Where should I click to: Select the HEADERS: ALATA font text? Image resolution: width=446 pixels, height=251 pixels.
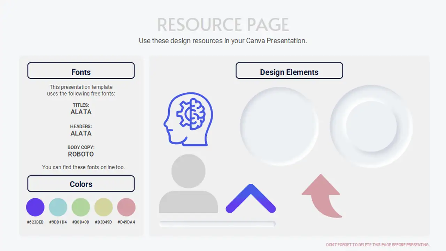[x=81, y=130]
